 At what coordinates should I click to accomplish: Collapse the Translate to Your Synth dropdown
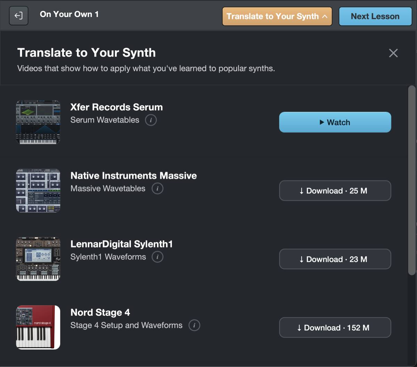pyautogui.click(x=277, y=16)
